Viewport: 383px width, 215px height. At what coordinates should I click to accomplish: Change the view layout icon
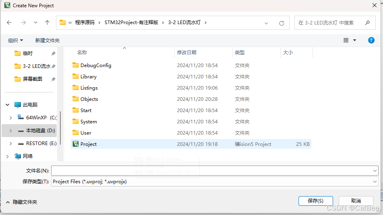[346, 40]
